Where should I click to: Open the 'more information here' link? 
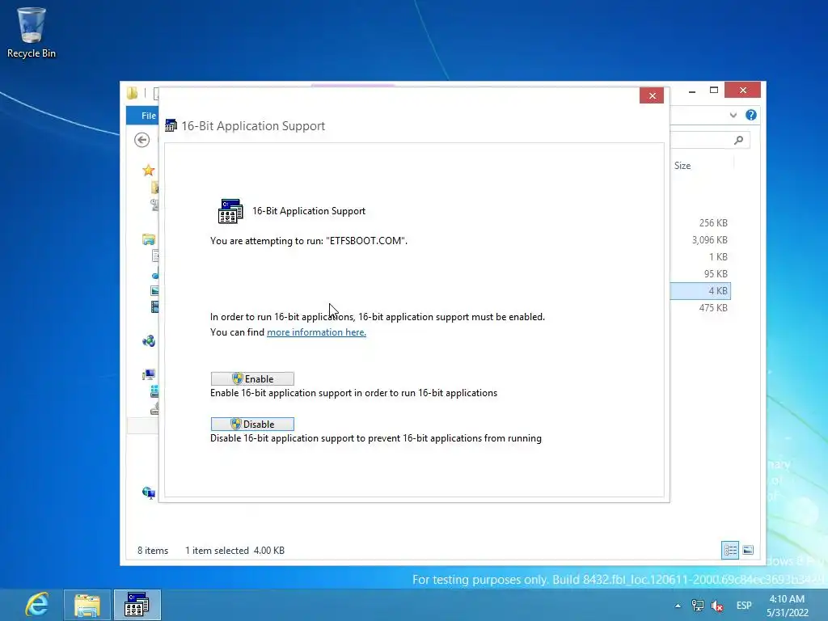[316, 332]
